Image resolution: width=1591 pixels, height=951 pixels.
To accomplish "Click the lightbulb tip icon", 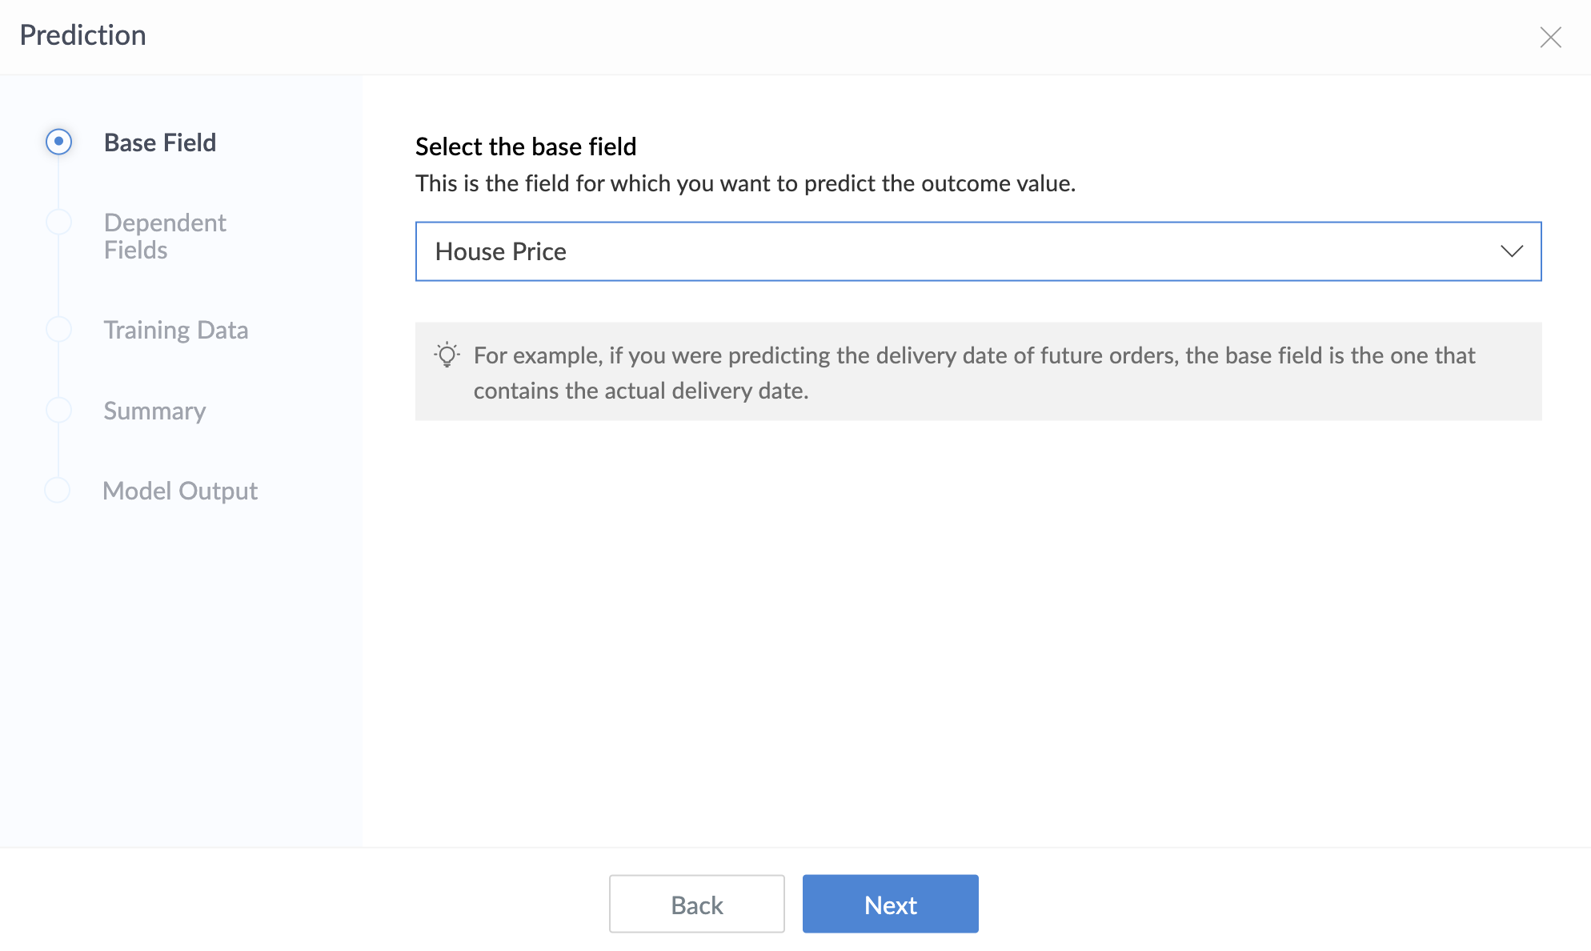I will click(x=447, y=355).
